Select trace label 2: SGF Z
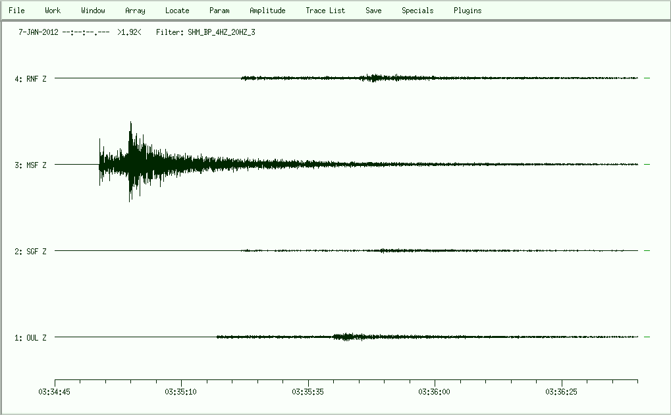671x415 pixels. click(31, 252)
